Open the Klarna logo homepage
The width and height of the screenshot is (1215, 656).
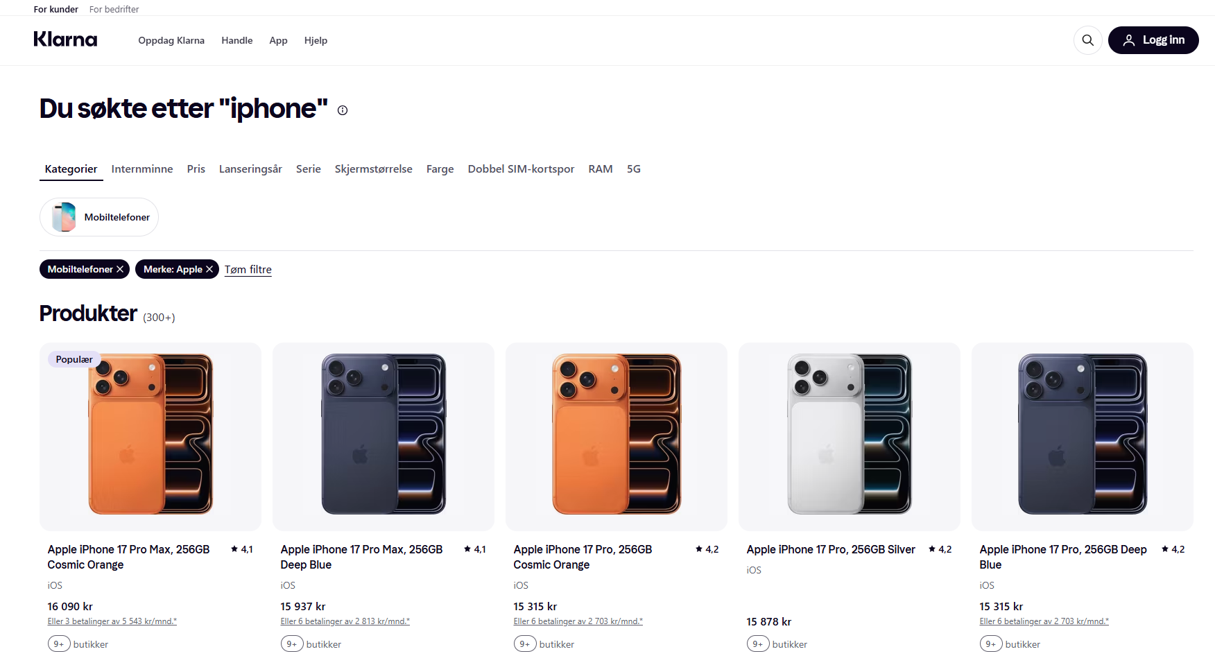(65, 40)
